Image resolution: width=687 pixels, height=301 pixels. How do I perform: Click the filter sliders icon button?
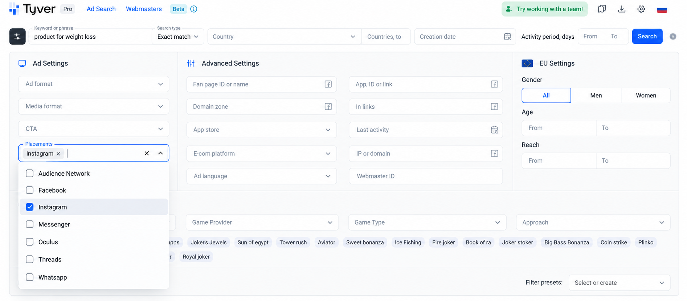(x=17, y=36)
